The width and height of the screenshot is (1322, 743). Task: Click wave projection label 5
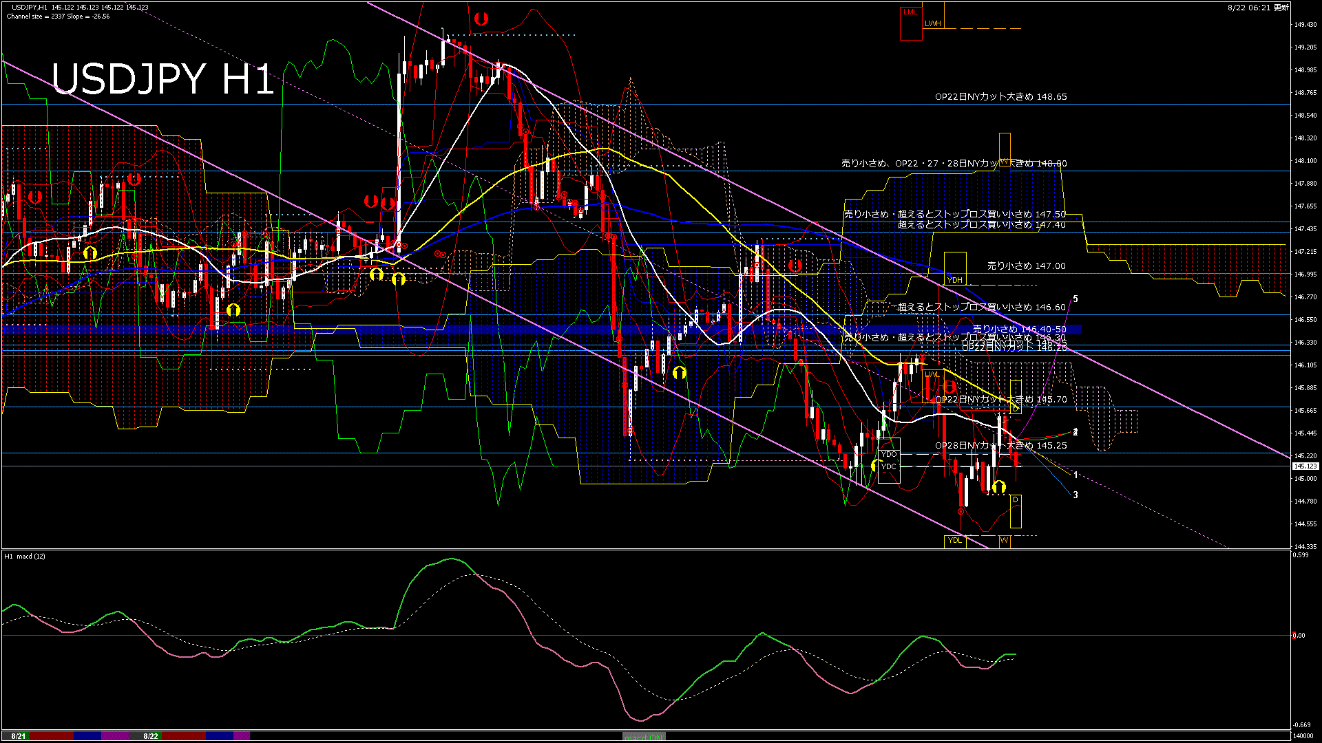(1076, 299)
